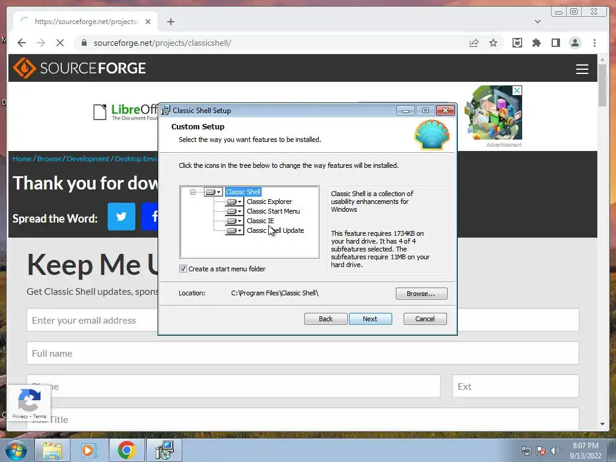Go forward in Chrome browser
The width and height of the screenshot is (616, 462).
[x=41, y=43]
